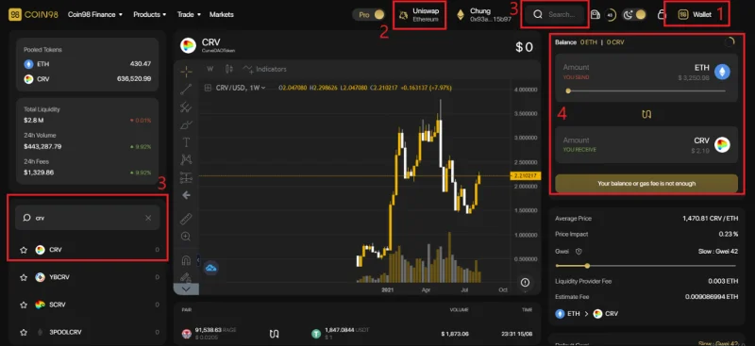Image resolution: width=755 pixels, height=346 pixels.
Task: Select the crosshair cursor tool
Action: 186,72
